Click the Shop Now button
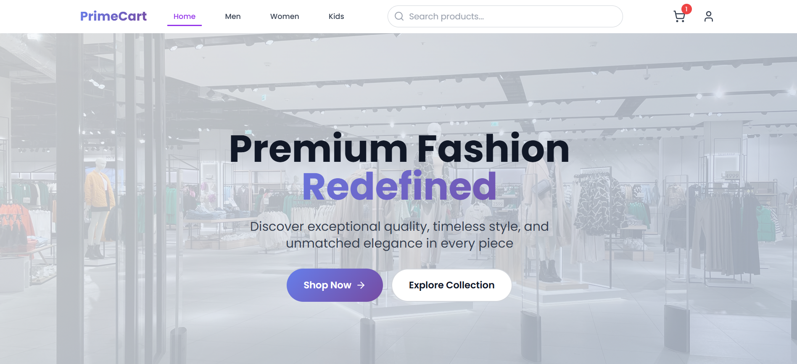The image size is (797, 364). click(x=335, y=285)
